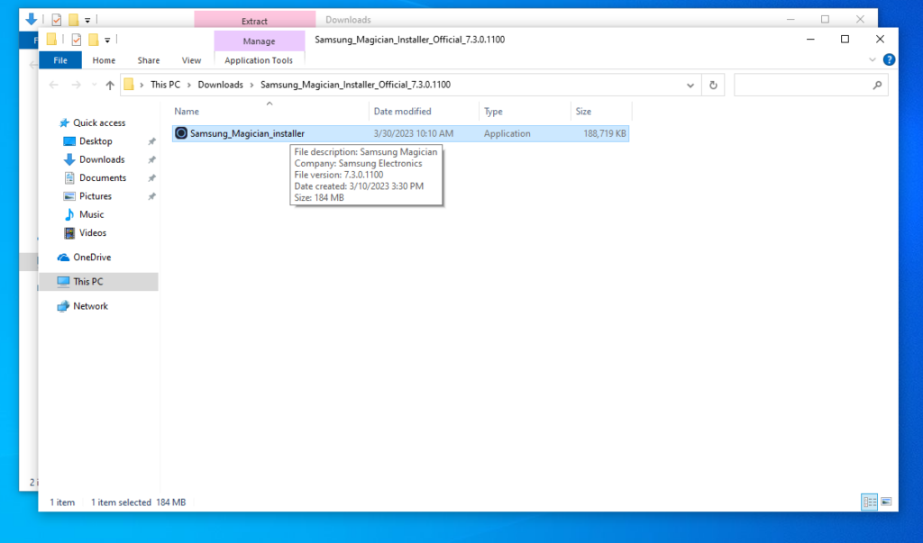Open Music in the navigation pane
This screenshot has width=923, height=543.
[91, 214]
